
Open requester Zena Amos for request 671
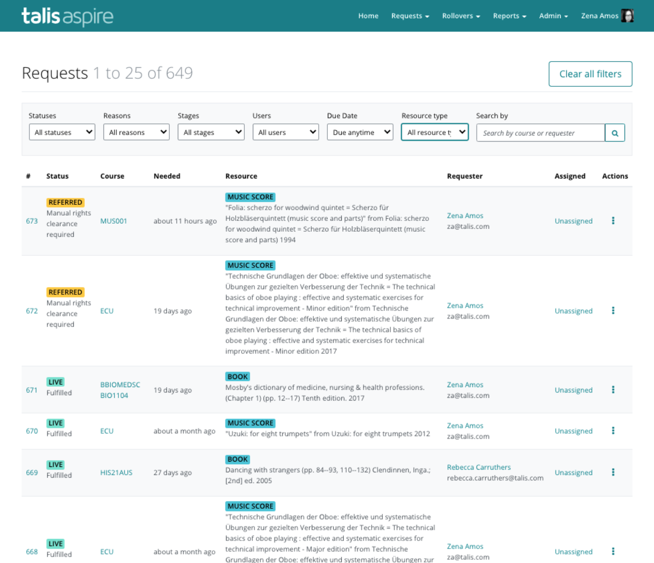click(465, 384)
